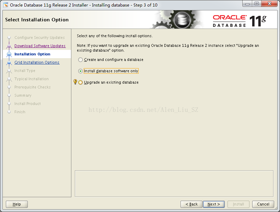Click the Next button

(213, 204)
